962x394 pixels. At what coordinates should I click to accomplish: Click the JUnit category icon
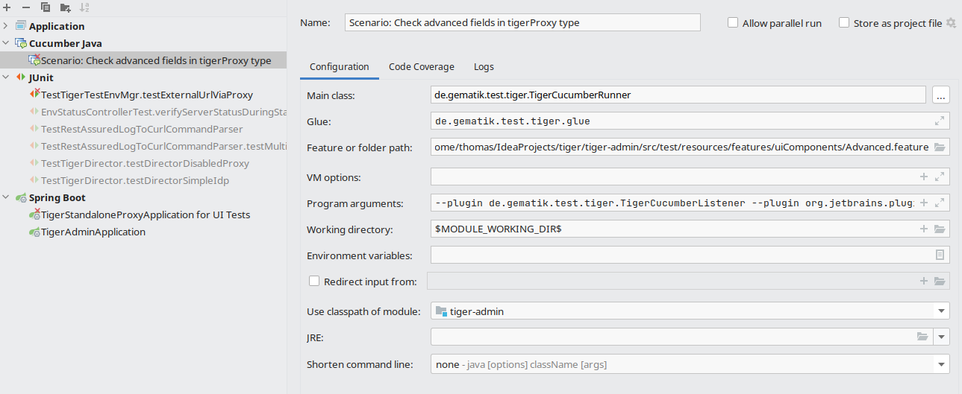tap(21, 77)
